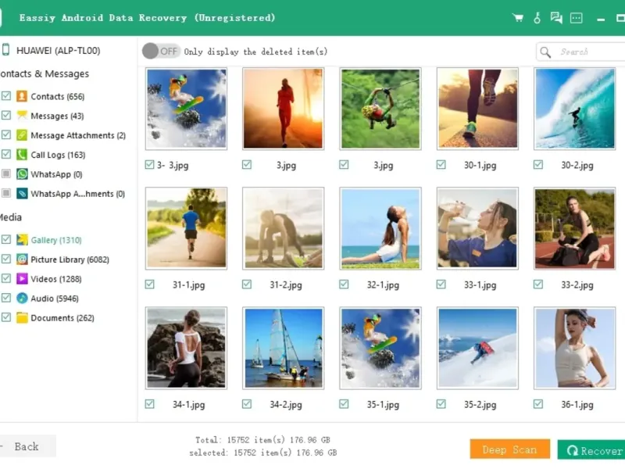Screen dimensions: 625x469
Task: Click the selected 15752 item(s) status text
Action: point(262,453)
